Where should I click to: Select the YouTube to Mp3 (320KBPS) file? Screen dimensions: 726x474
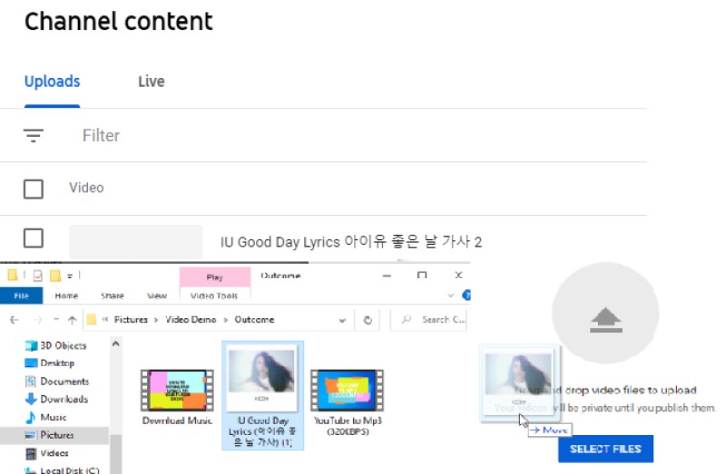348,402
